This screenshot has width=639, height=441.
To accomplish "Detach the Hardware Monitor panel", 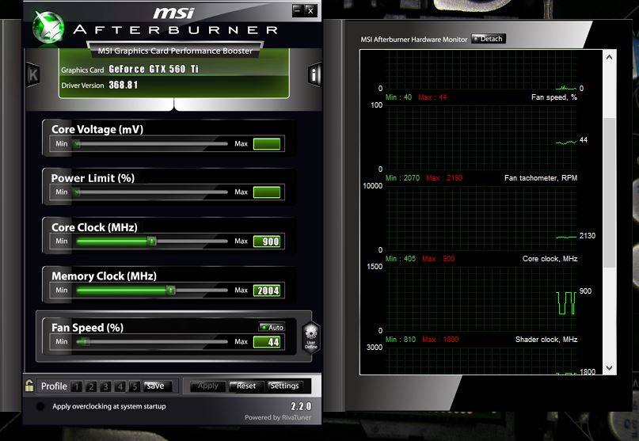I will [489, 39].
